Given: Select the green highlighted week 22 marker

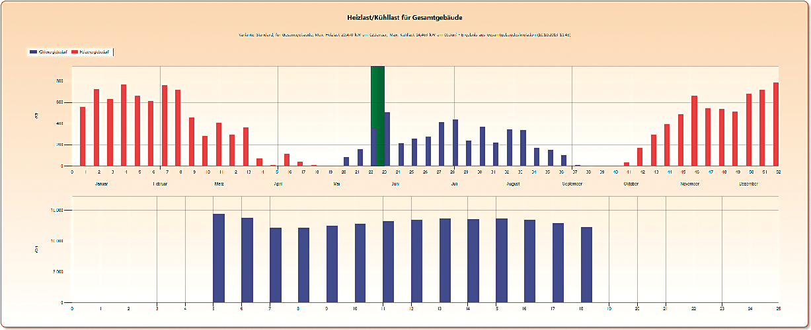Looking at the screenshot, I should (377, 115).
